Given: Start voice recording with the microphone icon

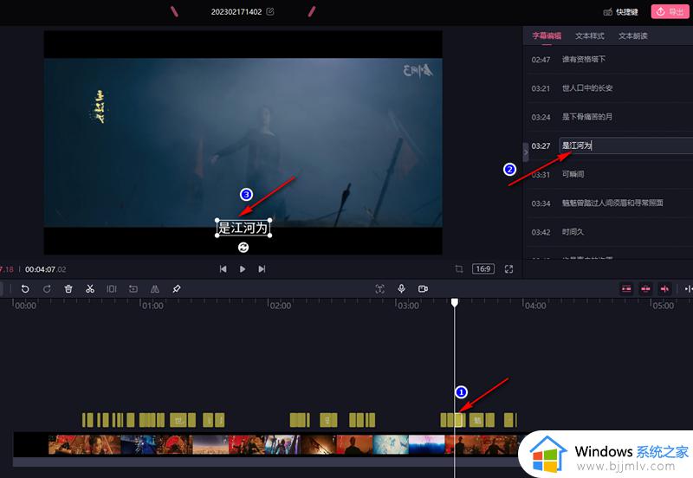Looking at the screenshot, I should point(401,289).
